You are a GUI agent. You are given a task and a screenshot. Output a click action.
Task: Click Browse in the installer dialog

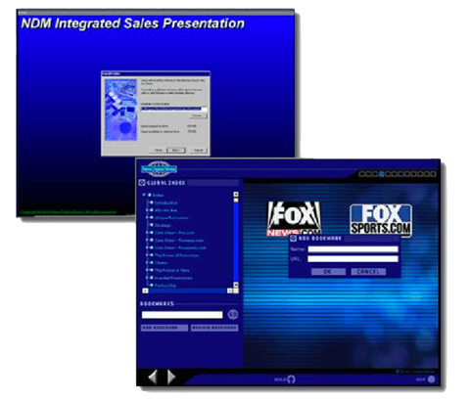pyautogui.click(x=198, y=115)
